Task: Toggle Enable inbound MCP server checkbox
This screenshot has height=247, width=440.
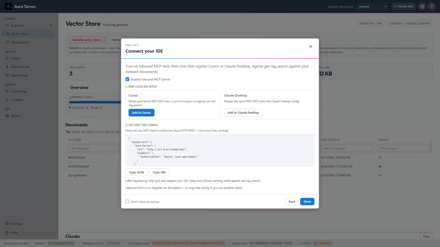Action: point(127,79)
